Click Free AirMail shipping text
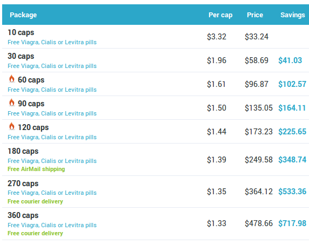Image resolution: width=309 pixels, height=245 pixels. 36,169
